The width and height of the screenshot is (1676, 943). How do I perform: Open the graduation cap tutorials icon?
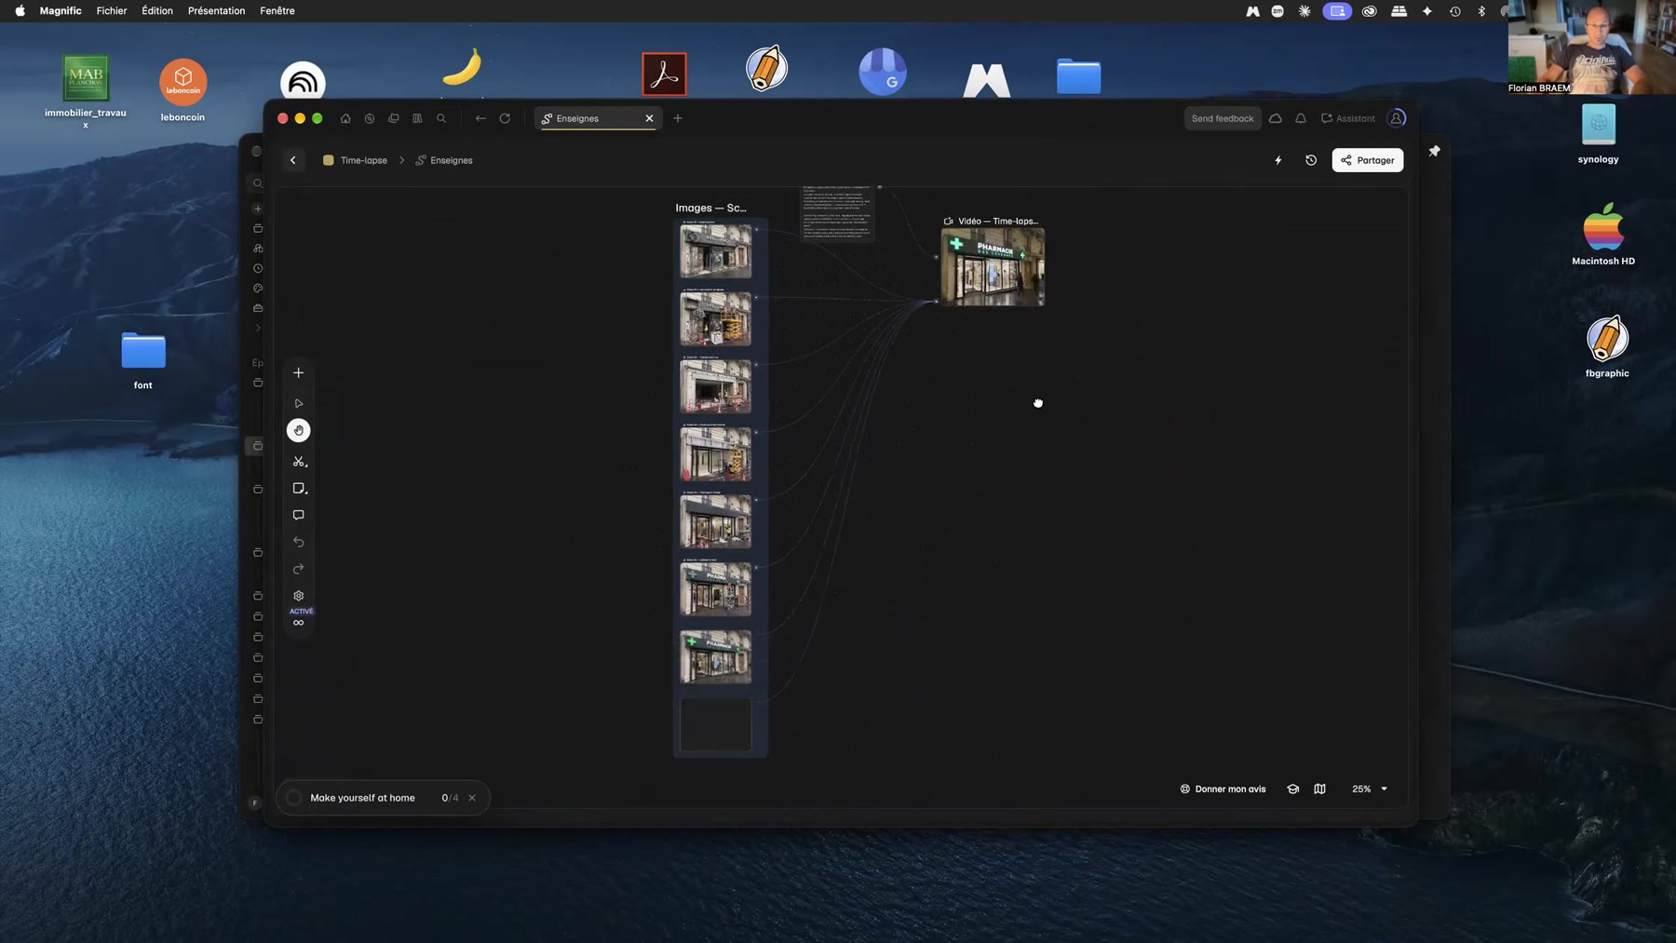point(1293,788)
